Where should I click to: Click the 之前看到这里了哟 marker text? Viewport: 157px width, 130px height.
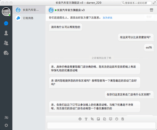[101, 58]
